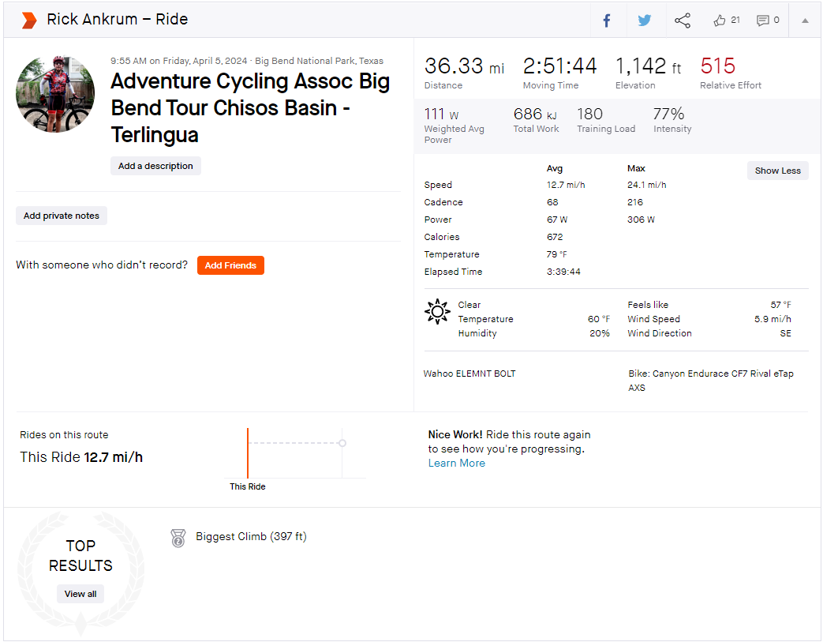Open the share options icon
Image resolution: width=823 pixels, height=642 pixels.
point(683,21)
